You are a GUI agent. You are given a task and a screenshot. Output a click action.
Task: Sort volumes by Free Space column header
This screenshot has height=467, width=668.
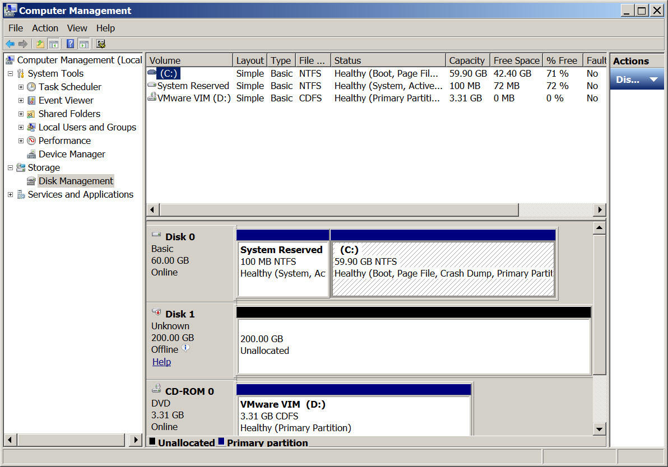point(516,60)
